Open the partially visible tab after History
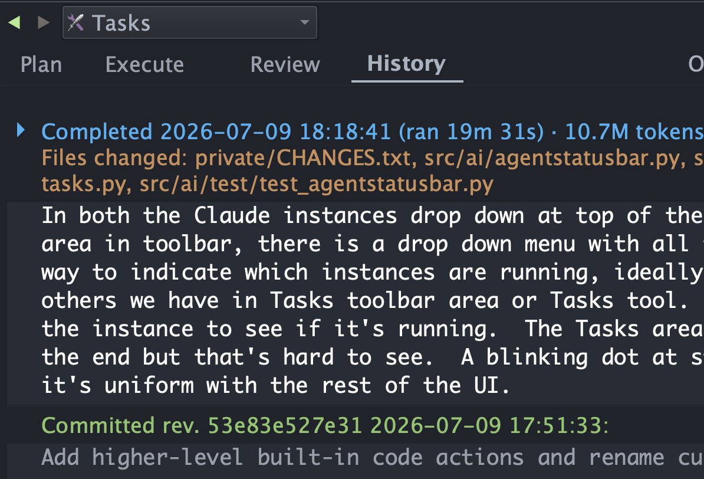 tap(696, 64)
